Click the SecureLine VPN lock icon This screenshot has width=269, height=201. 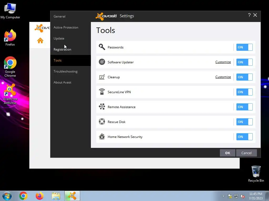click(x=102, y=92)
